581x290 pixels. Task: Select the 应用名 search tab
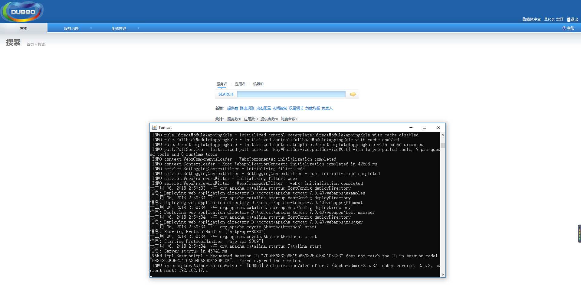[x=240, y=84]
